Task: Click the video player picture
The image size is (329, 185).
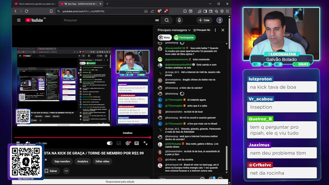Action: pyautogui.click(x=82, y=87)
